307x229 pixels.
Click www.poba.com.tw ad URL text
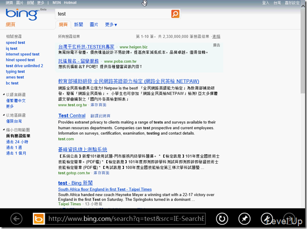tap(120, 61)
